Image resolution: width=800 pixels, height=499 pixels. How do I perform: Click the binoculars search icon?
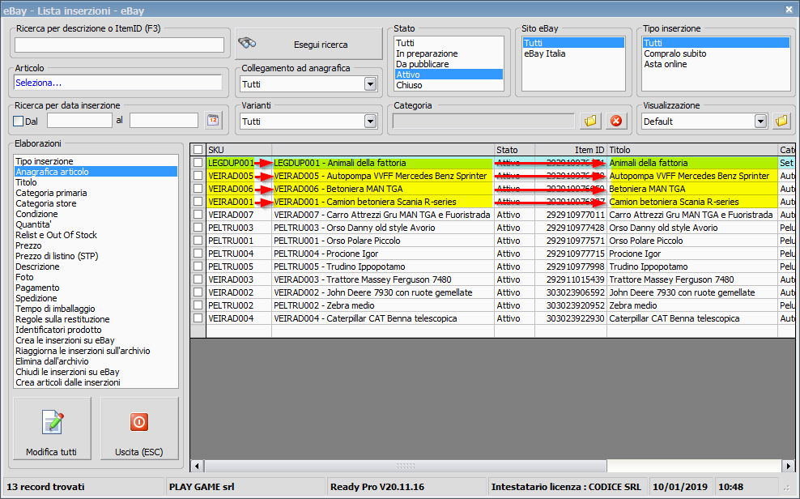pos(248,44)
